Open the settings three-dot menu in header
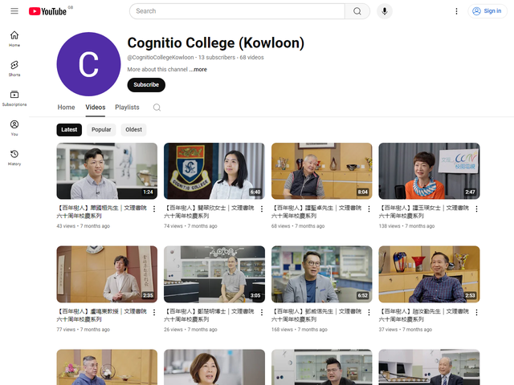514x385 pixels. point(457,11)
